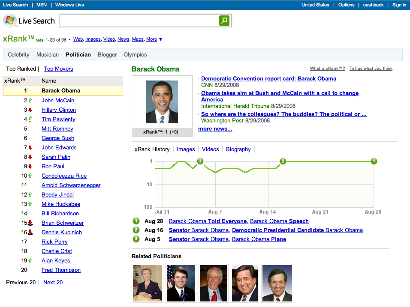This screenshot has width=410, height=307.
Task: Click green circle 1 beside Aug 28
Action: (x=136, y=221)
